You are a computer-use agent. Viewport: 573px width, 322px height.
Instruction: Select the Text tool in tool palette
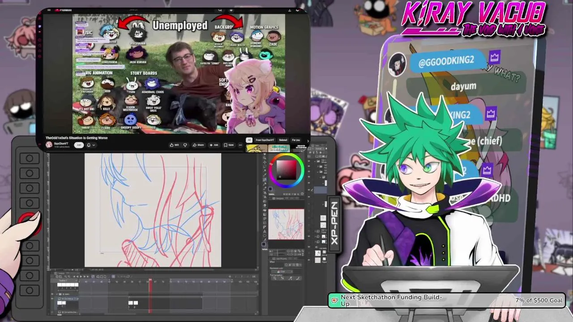(x=265, y=231)
